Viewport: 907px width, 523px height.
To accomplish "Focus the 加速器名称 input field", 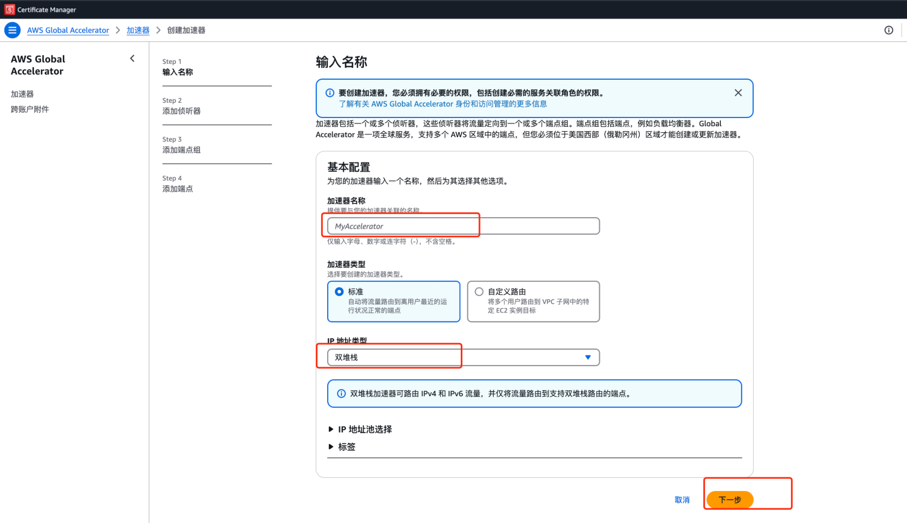I will (x=463, y=226).
